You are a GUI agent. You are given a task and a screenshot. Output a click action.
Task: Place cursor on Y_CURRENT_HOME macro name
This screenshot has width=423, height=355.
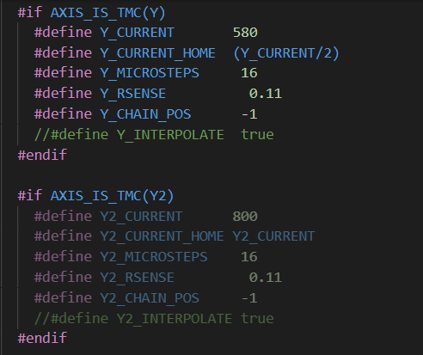[x=157, y=53]
